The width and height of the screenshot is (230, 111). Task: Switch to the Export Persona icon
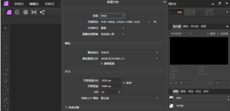coord(42,12)
